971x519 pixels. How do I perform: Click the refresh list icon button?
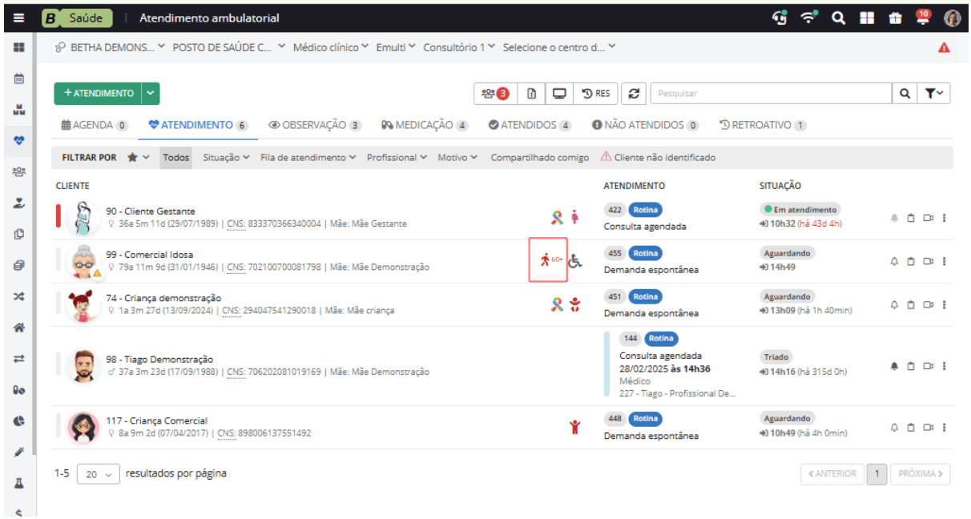click(x=634, y=94)
